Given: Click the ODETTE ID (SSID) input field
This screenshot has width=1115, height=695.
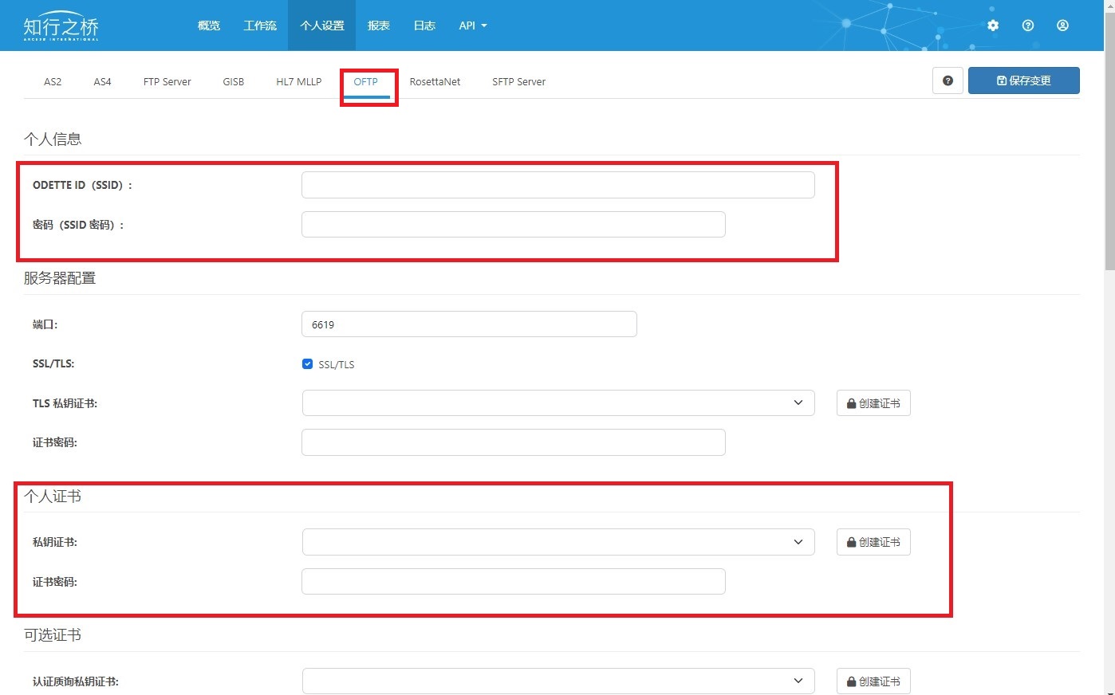Looking at the screenshot, I should [x=557, y=185].
